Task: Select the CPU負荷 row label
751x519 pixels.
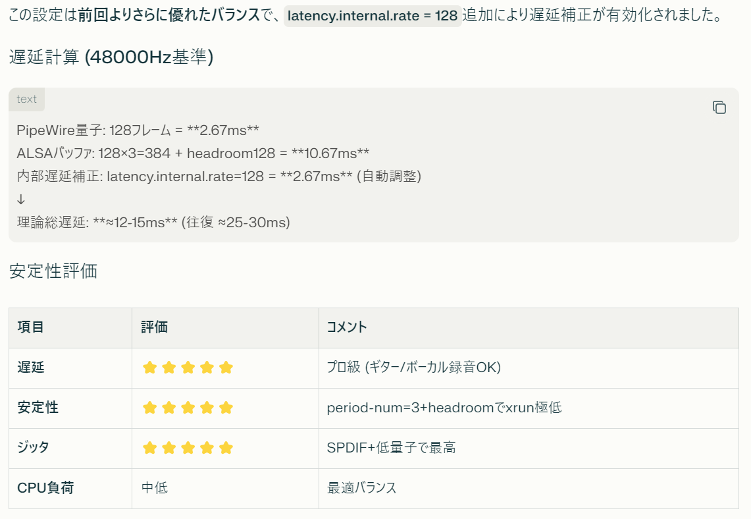Action: pos(45,488)
